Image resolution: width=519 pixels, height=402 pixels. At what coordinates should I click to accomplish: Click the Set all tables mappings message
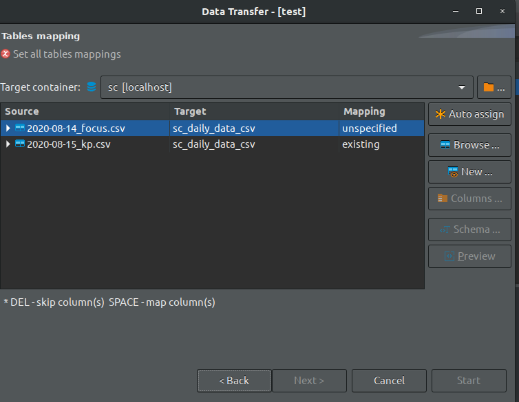pyautogui.click(x=67, y=54)
